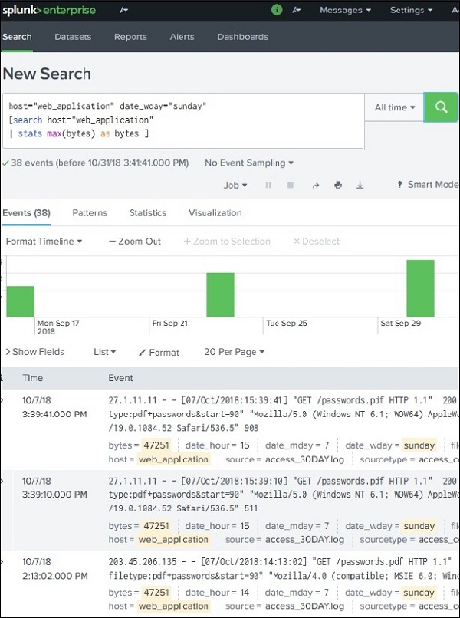The width and height of the screenshot is (460, 618).
Task: Click Zoom Out on the timeline
Action: (134, 241)
